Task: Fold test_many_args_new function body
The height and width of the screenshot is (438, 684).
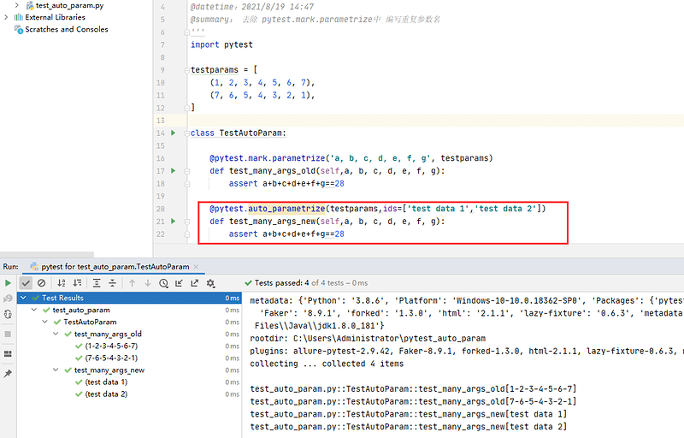Action: point(186,222)
